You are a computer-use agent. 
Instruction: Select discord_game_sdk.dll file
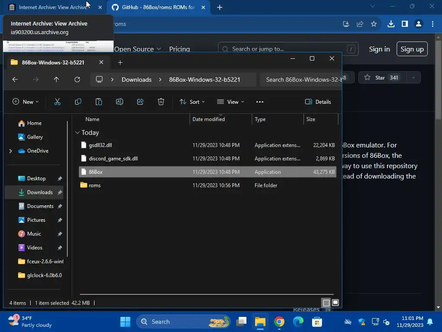pos(208,159)
